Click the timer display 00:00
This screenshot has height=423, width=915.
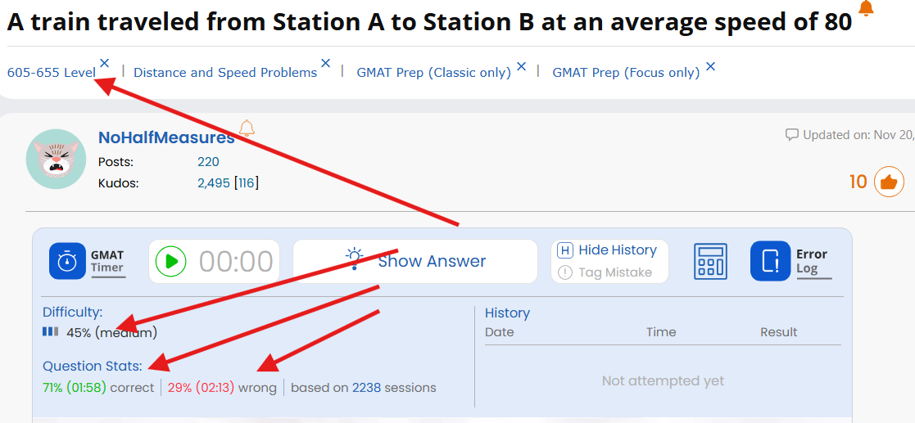(236, 262)
